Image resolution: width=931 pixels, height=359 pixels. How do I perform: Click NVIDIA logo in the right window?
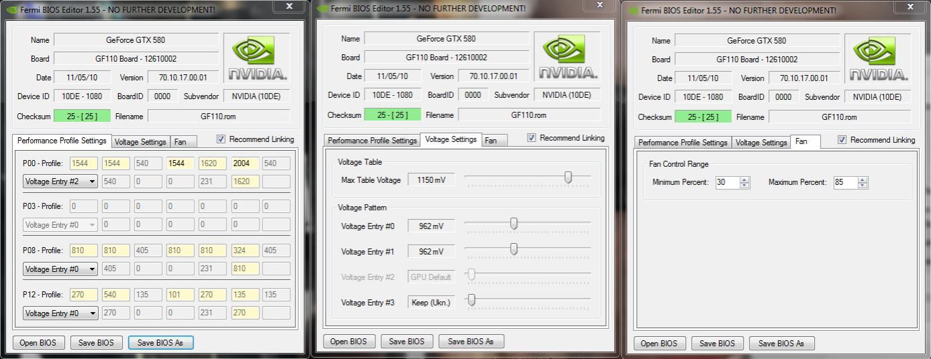click(878, 59)
